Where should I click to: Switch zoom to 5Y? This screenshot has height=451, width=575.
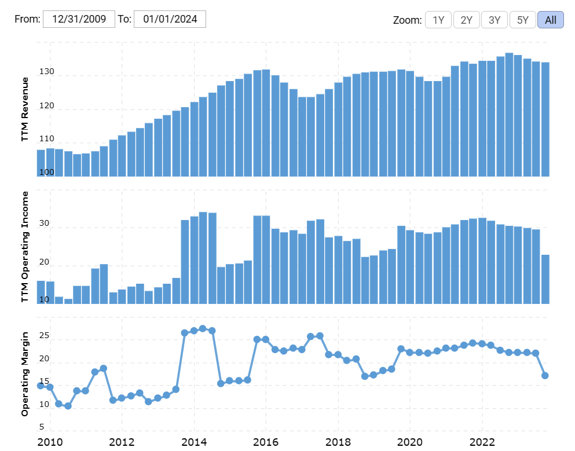[522, 20]
